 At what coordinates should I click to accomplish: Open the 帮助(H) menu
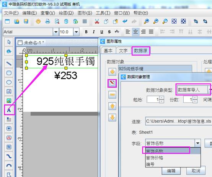(x=141, y=13)
